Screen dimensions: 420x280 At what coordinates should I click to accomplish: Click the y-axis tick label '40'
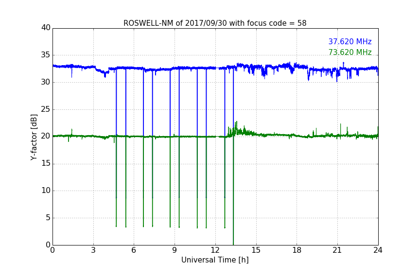coord(46,28)
